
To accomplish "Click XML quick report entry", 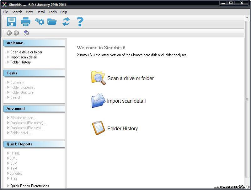I will point(13,158).
